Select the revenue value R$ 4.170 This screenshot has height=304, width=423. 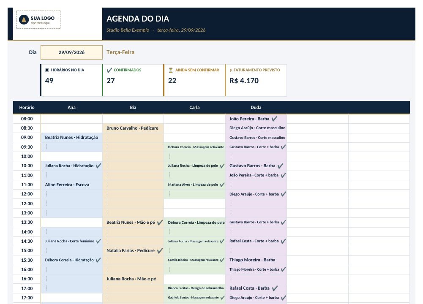click(244, 81)
